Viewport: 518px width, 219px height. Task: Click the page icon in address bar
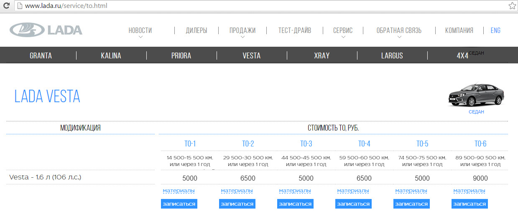(x=19, y=6)
